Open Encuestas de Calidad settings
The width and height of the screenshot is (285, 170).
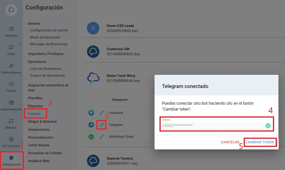click(x=45, y=153)
